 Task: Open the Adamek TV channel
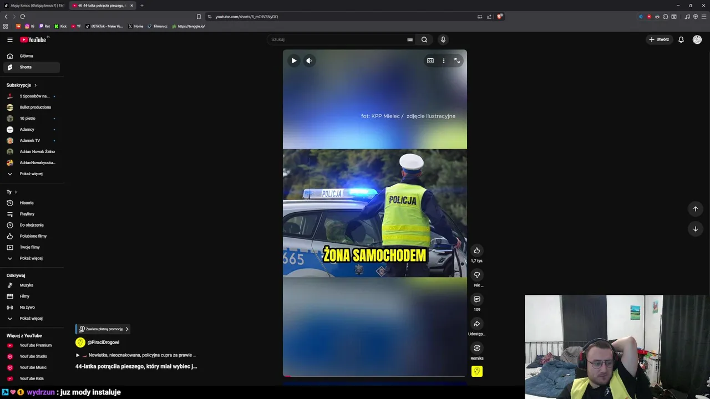(32, 140)
